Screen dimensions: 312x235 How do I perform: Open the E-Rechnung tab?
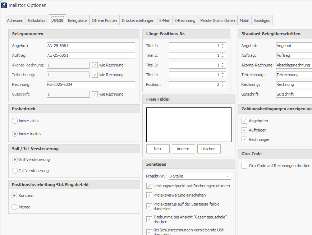pyautogui.click(x=185, y=20)
